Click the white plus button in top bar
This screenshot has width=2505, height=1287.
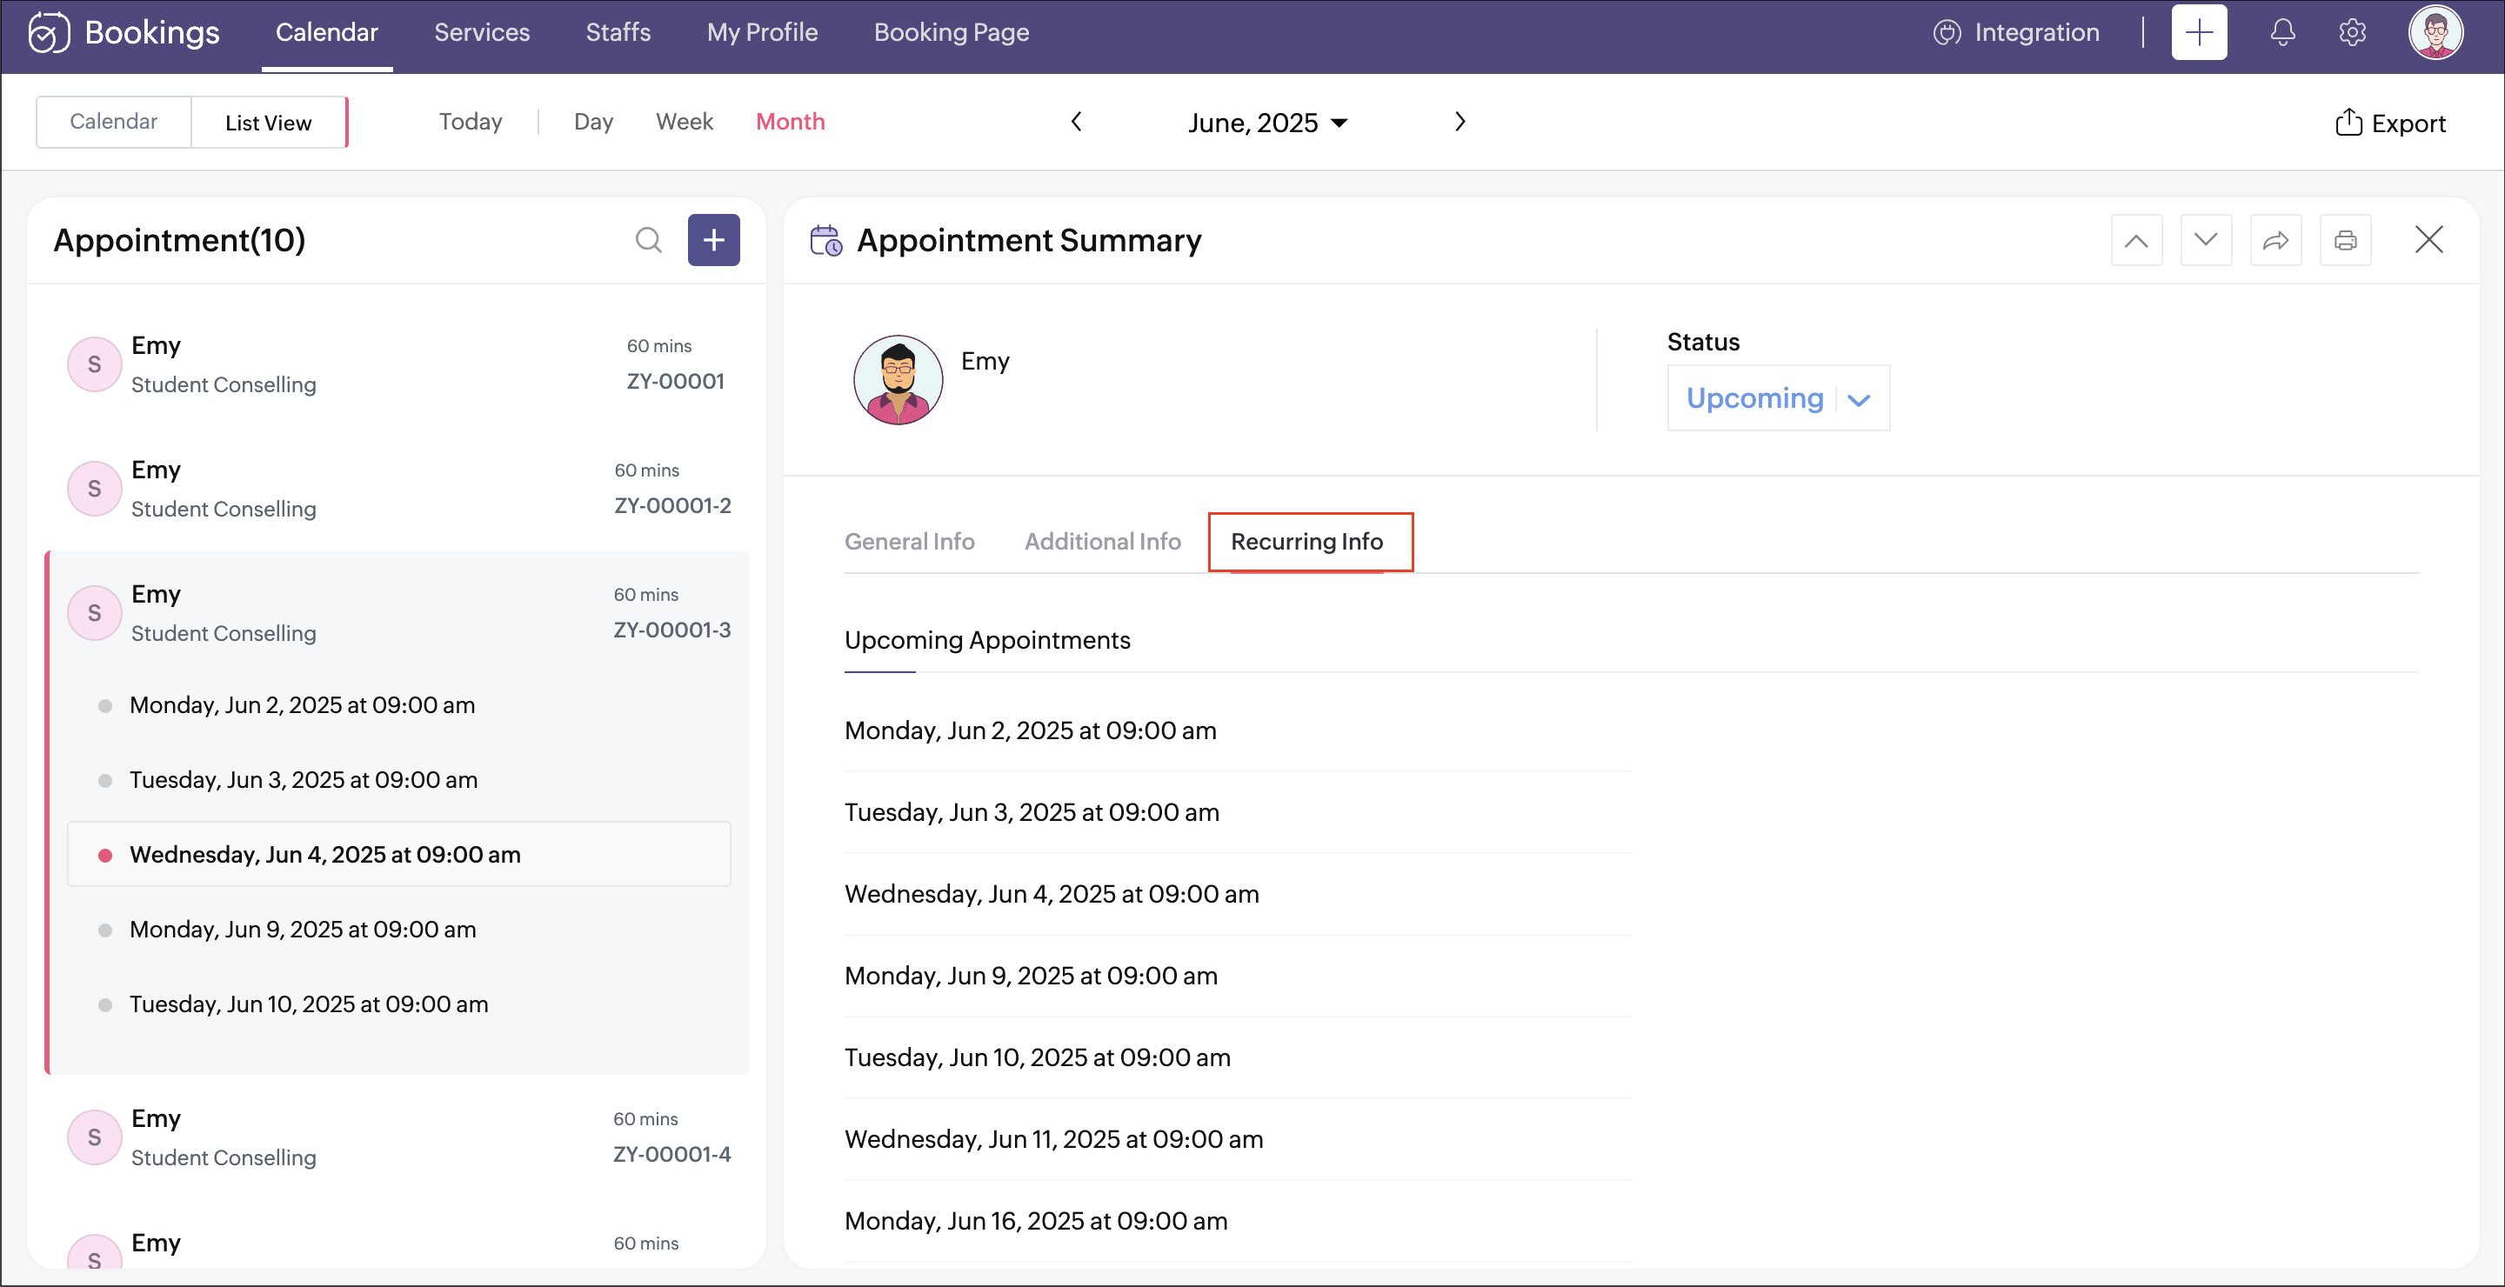click(x=2199, y=32)
